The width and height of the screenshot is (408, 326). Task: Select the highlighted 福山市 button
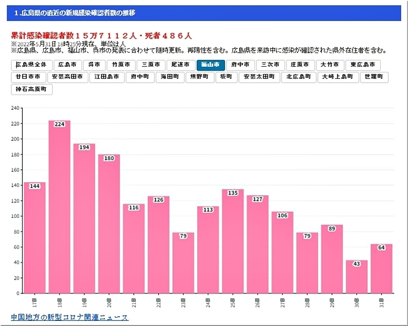click(211, 65)
